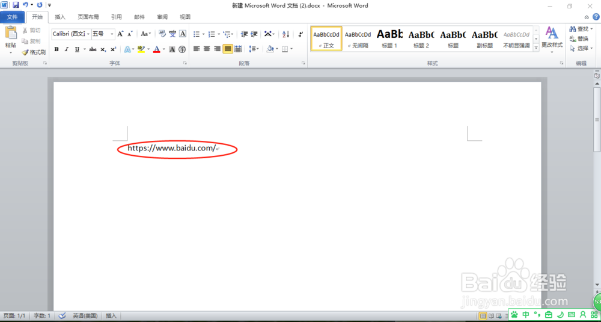Click the spell check icon in status bar
Image resolution: width=601 pixels, height=322 pixels.
tap(62, 315)
